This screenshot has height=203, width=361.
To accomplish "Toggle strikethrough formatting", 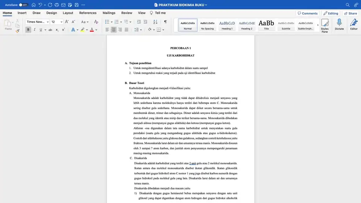I will click(50, 30).
